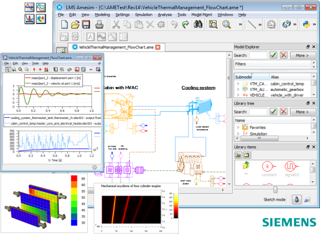
Task: Click the sketch canvas vertical scrollbar thumb
Action: (x=229, y=78)
